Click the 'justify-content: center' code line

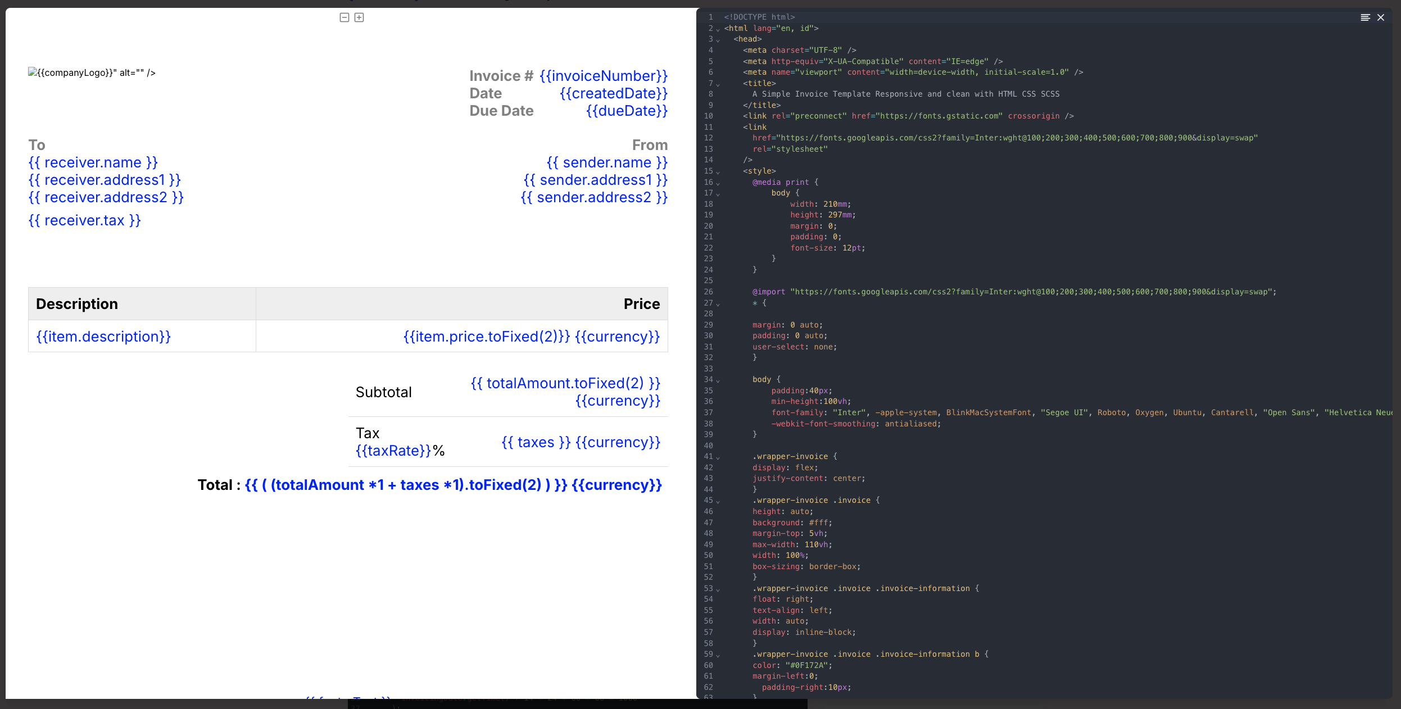coord(809,479)
